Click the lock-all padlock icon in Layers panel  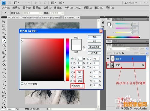(x=123, y=53)
